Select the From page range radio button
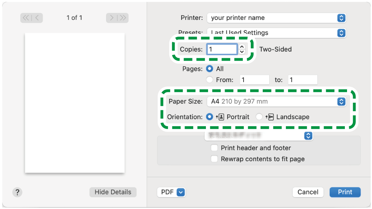The height and width of the screenshot is (209, 372). pyautogui.click(x=210, y=80)
